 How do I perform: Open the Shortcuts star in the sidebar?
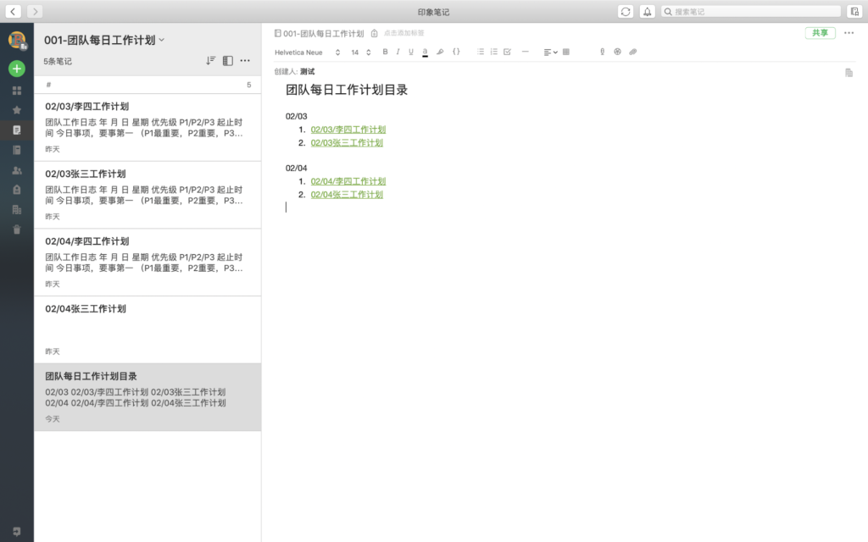tap(17, 109)
